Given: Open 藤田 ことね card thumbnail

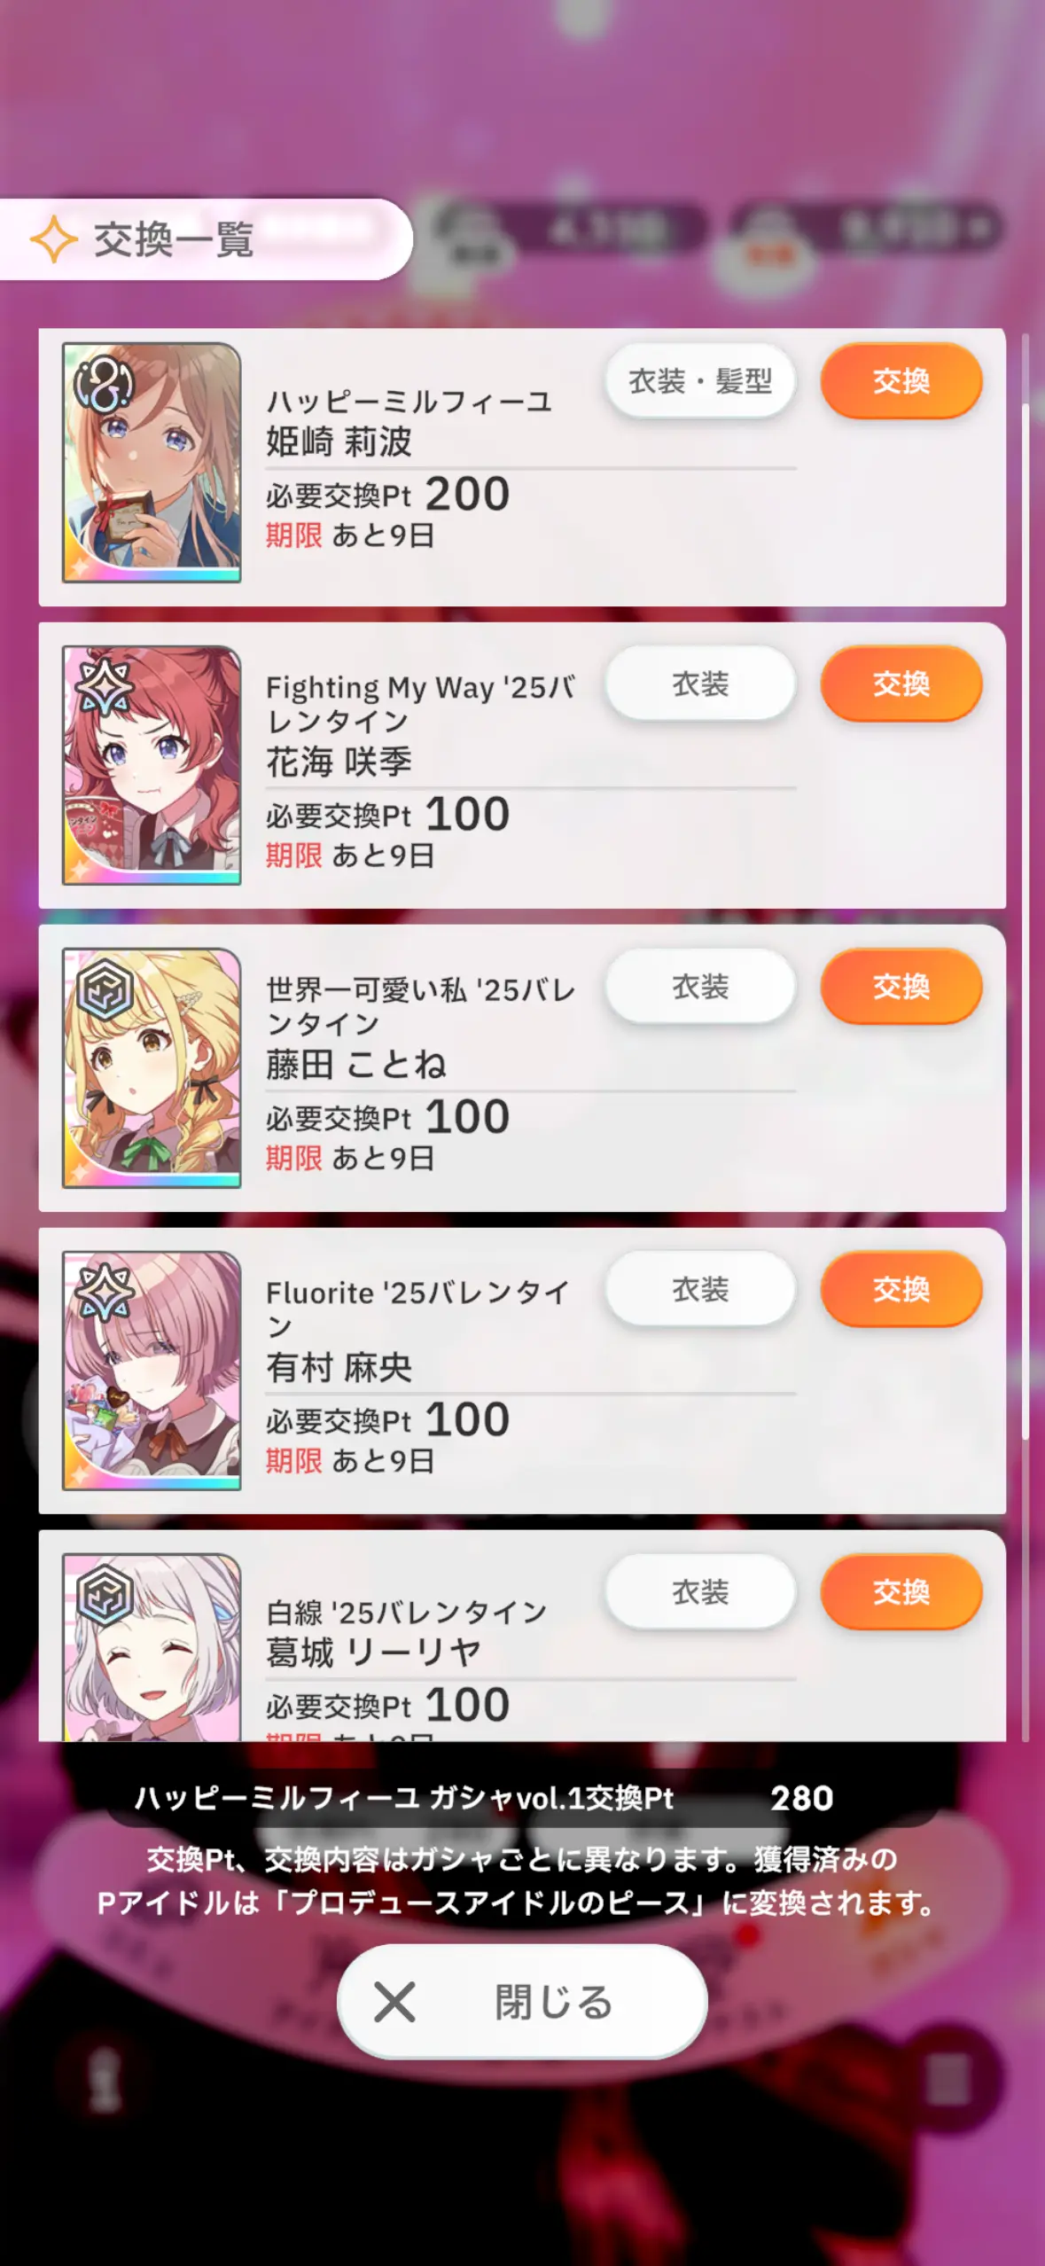Looking at the screenshot, I should pyautogui.click(x=152, y=1067).
